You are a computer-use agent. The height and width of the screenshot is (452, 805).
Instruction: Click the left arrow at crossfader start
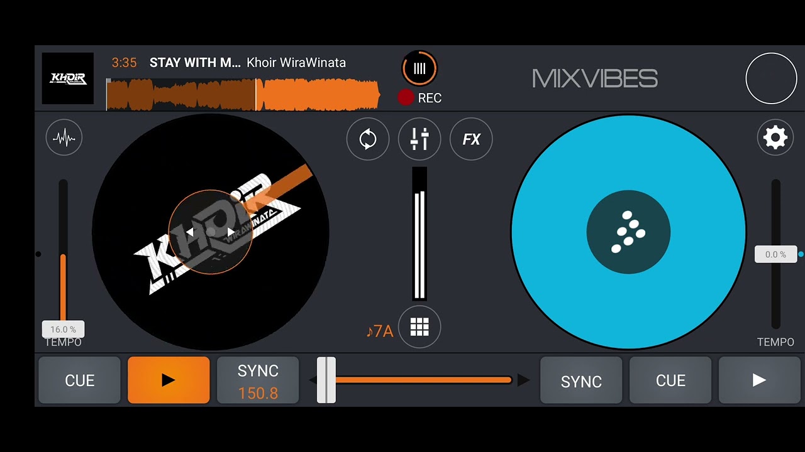coord(313,380)
